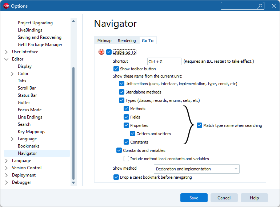The image size is (280, 207).
Task: Toggle Constants and variables checkbox
Action: [119, 150]
